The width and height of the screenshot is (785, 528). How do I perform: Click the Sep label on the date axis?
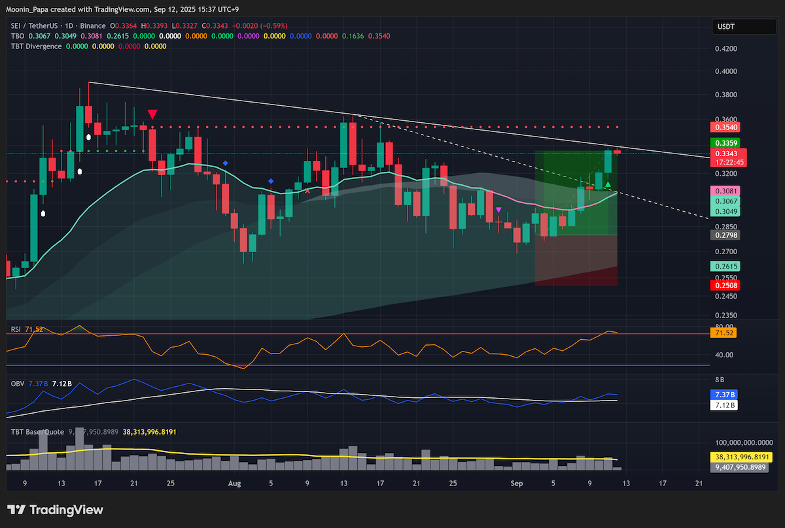click(517, 484)
